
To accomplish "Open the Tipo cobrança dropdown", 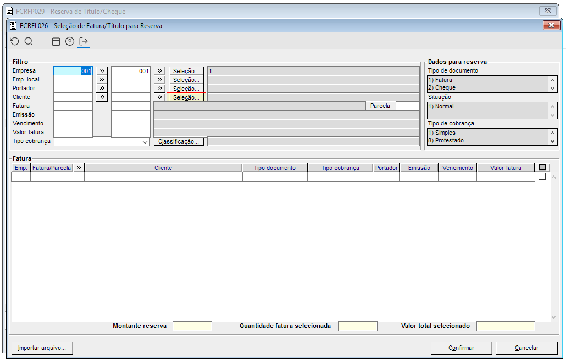I will coord(145,142).
